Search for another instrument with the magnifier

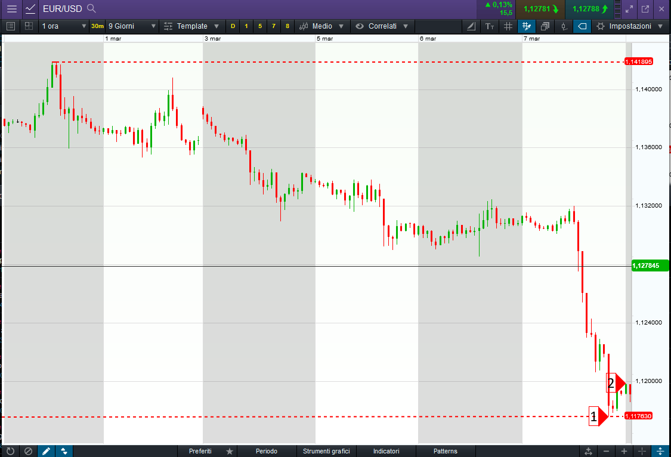(91, 8)
